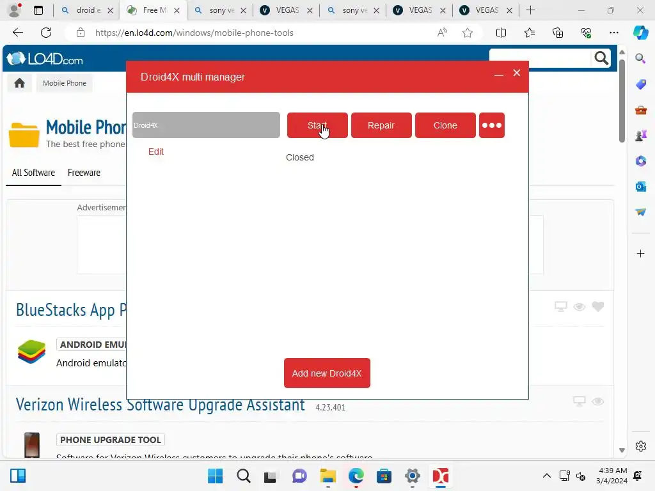Click the Edit link under Droid4X name
Image resolution: width=655 pixels, height=491 pixels.
156,152
